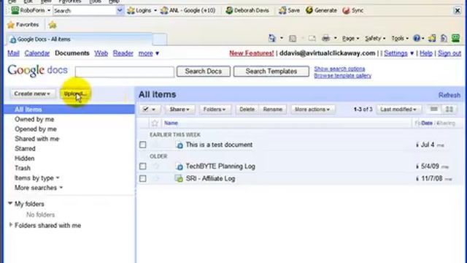Select the Google Docs - All items tab
Screen dimensions: 467x263
coord(80,39)
